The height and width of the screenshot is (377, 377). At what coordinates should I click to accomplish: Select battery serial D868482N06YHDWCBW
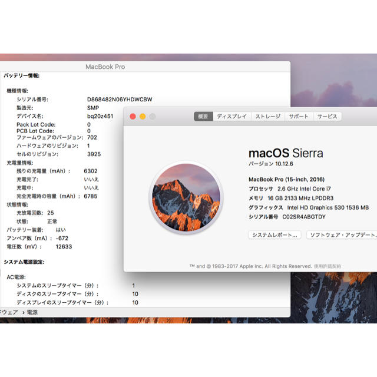click(x=120, y=100)
